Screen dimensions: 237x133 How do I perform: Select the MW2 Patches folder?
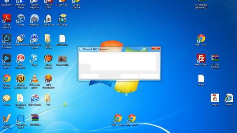[48, 38]
